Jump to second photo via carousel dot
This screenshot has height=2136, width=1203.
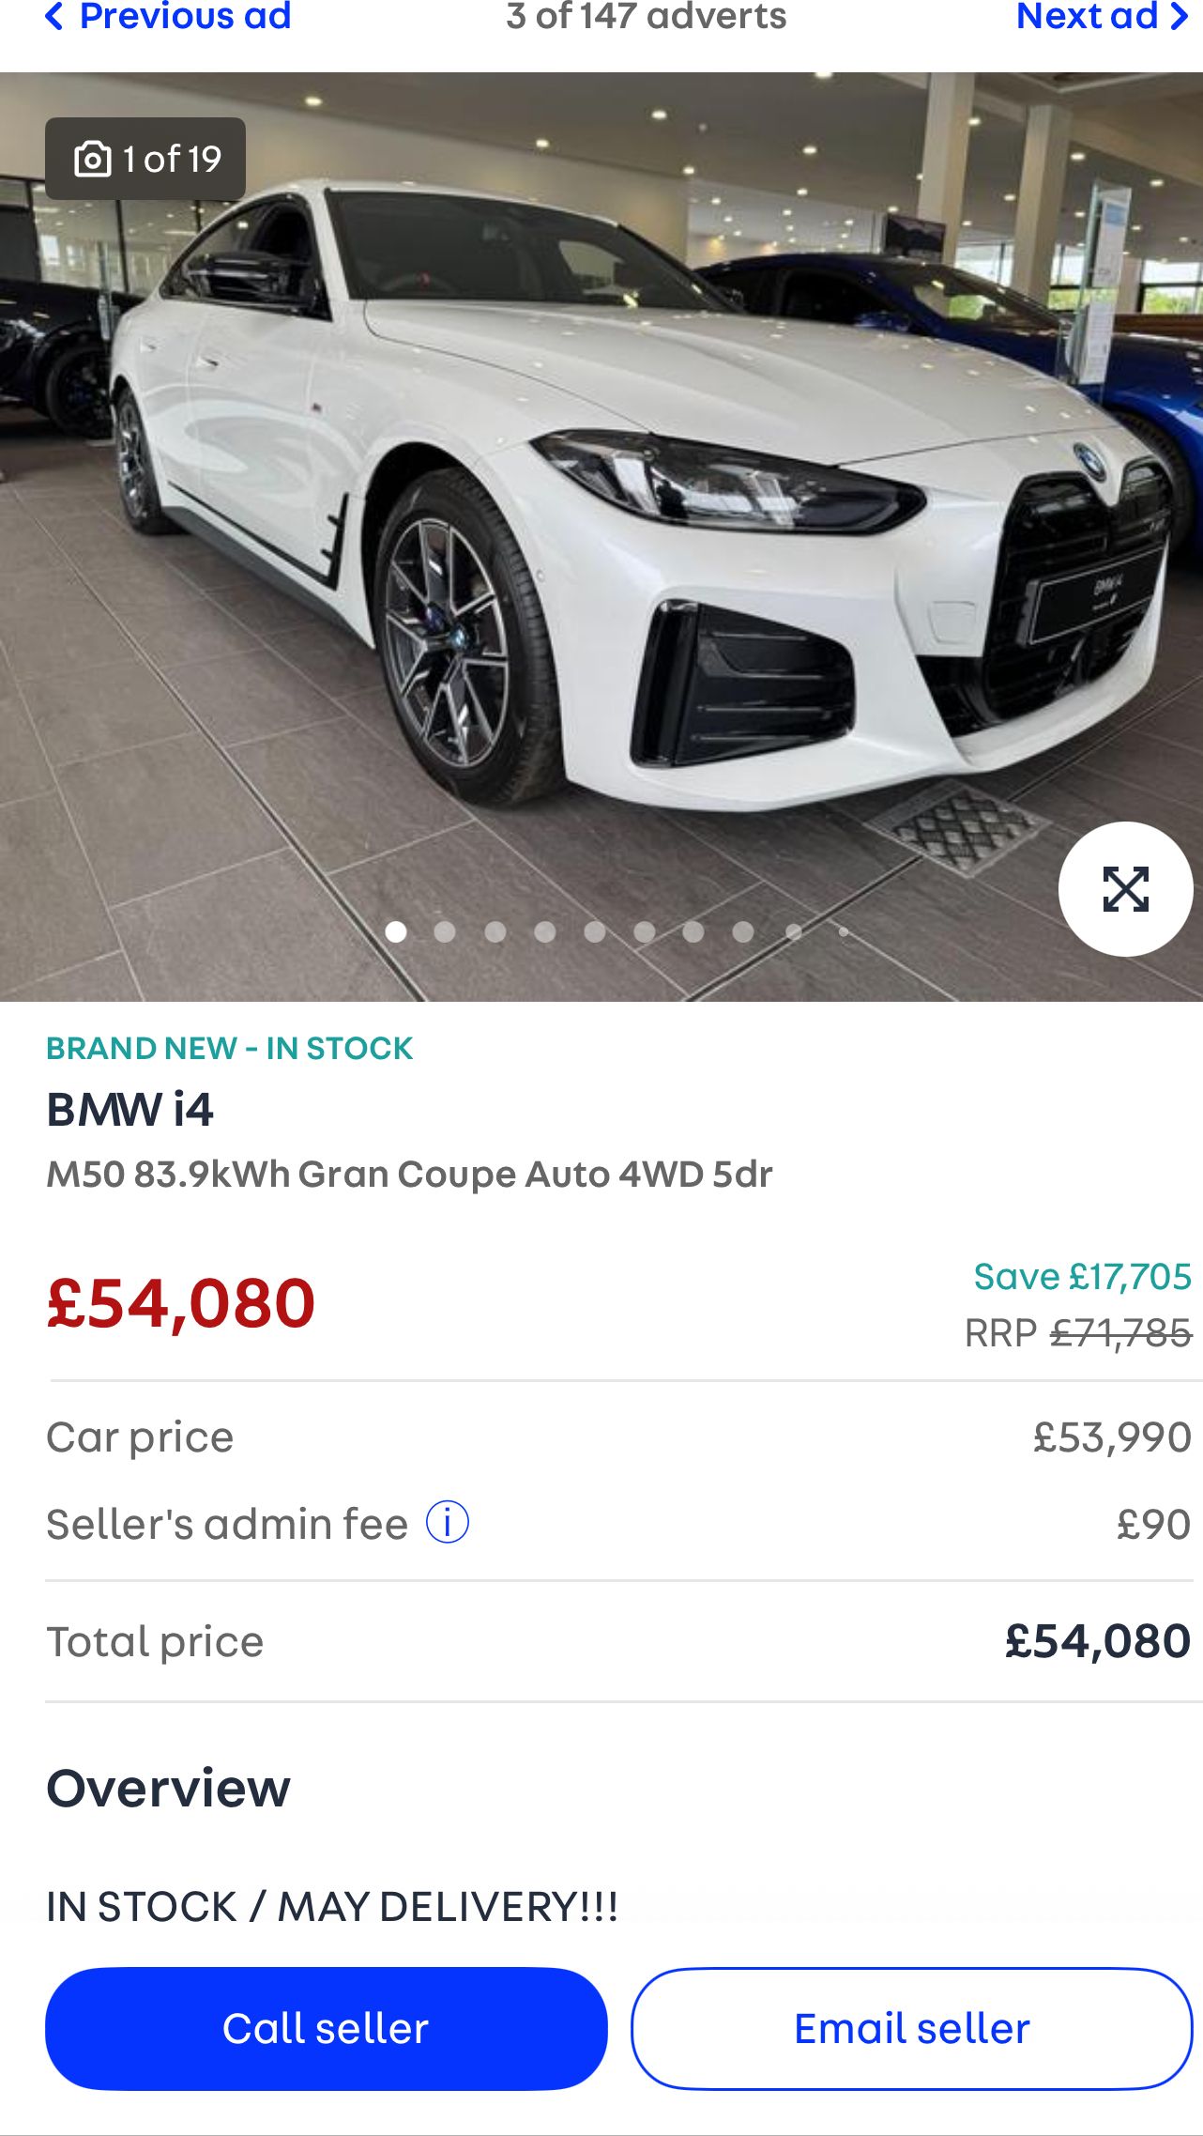(x=445, y=931)
